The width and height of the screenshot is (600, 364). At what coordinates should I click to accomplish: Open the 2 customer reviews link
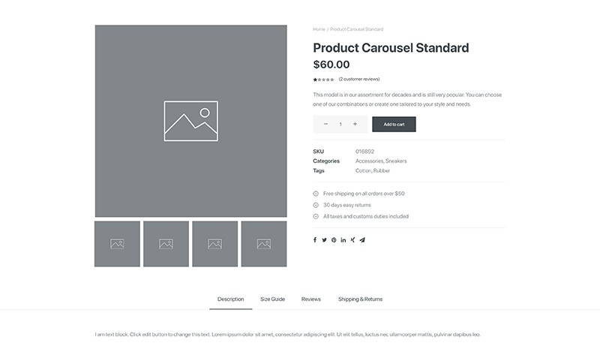pos(359,80)
